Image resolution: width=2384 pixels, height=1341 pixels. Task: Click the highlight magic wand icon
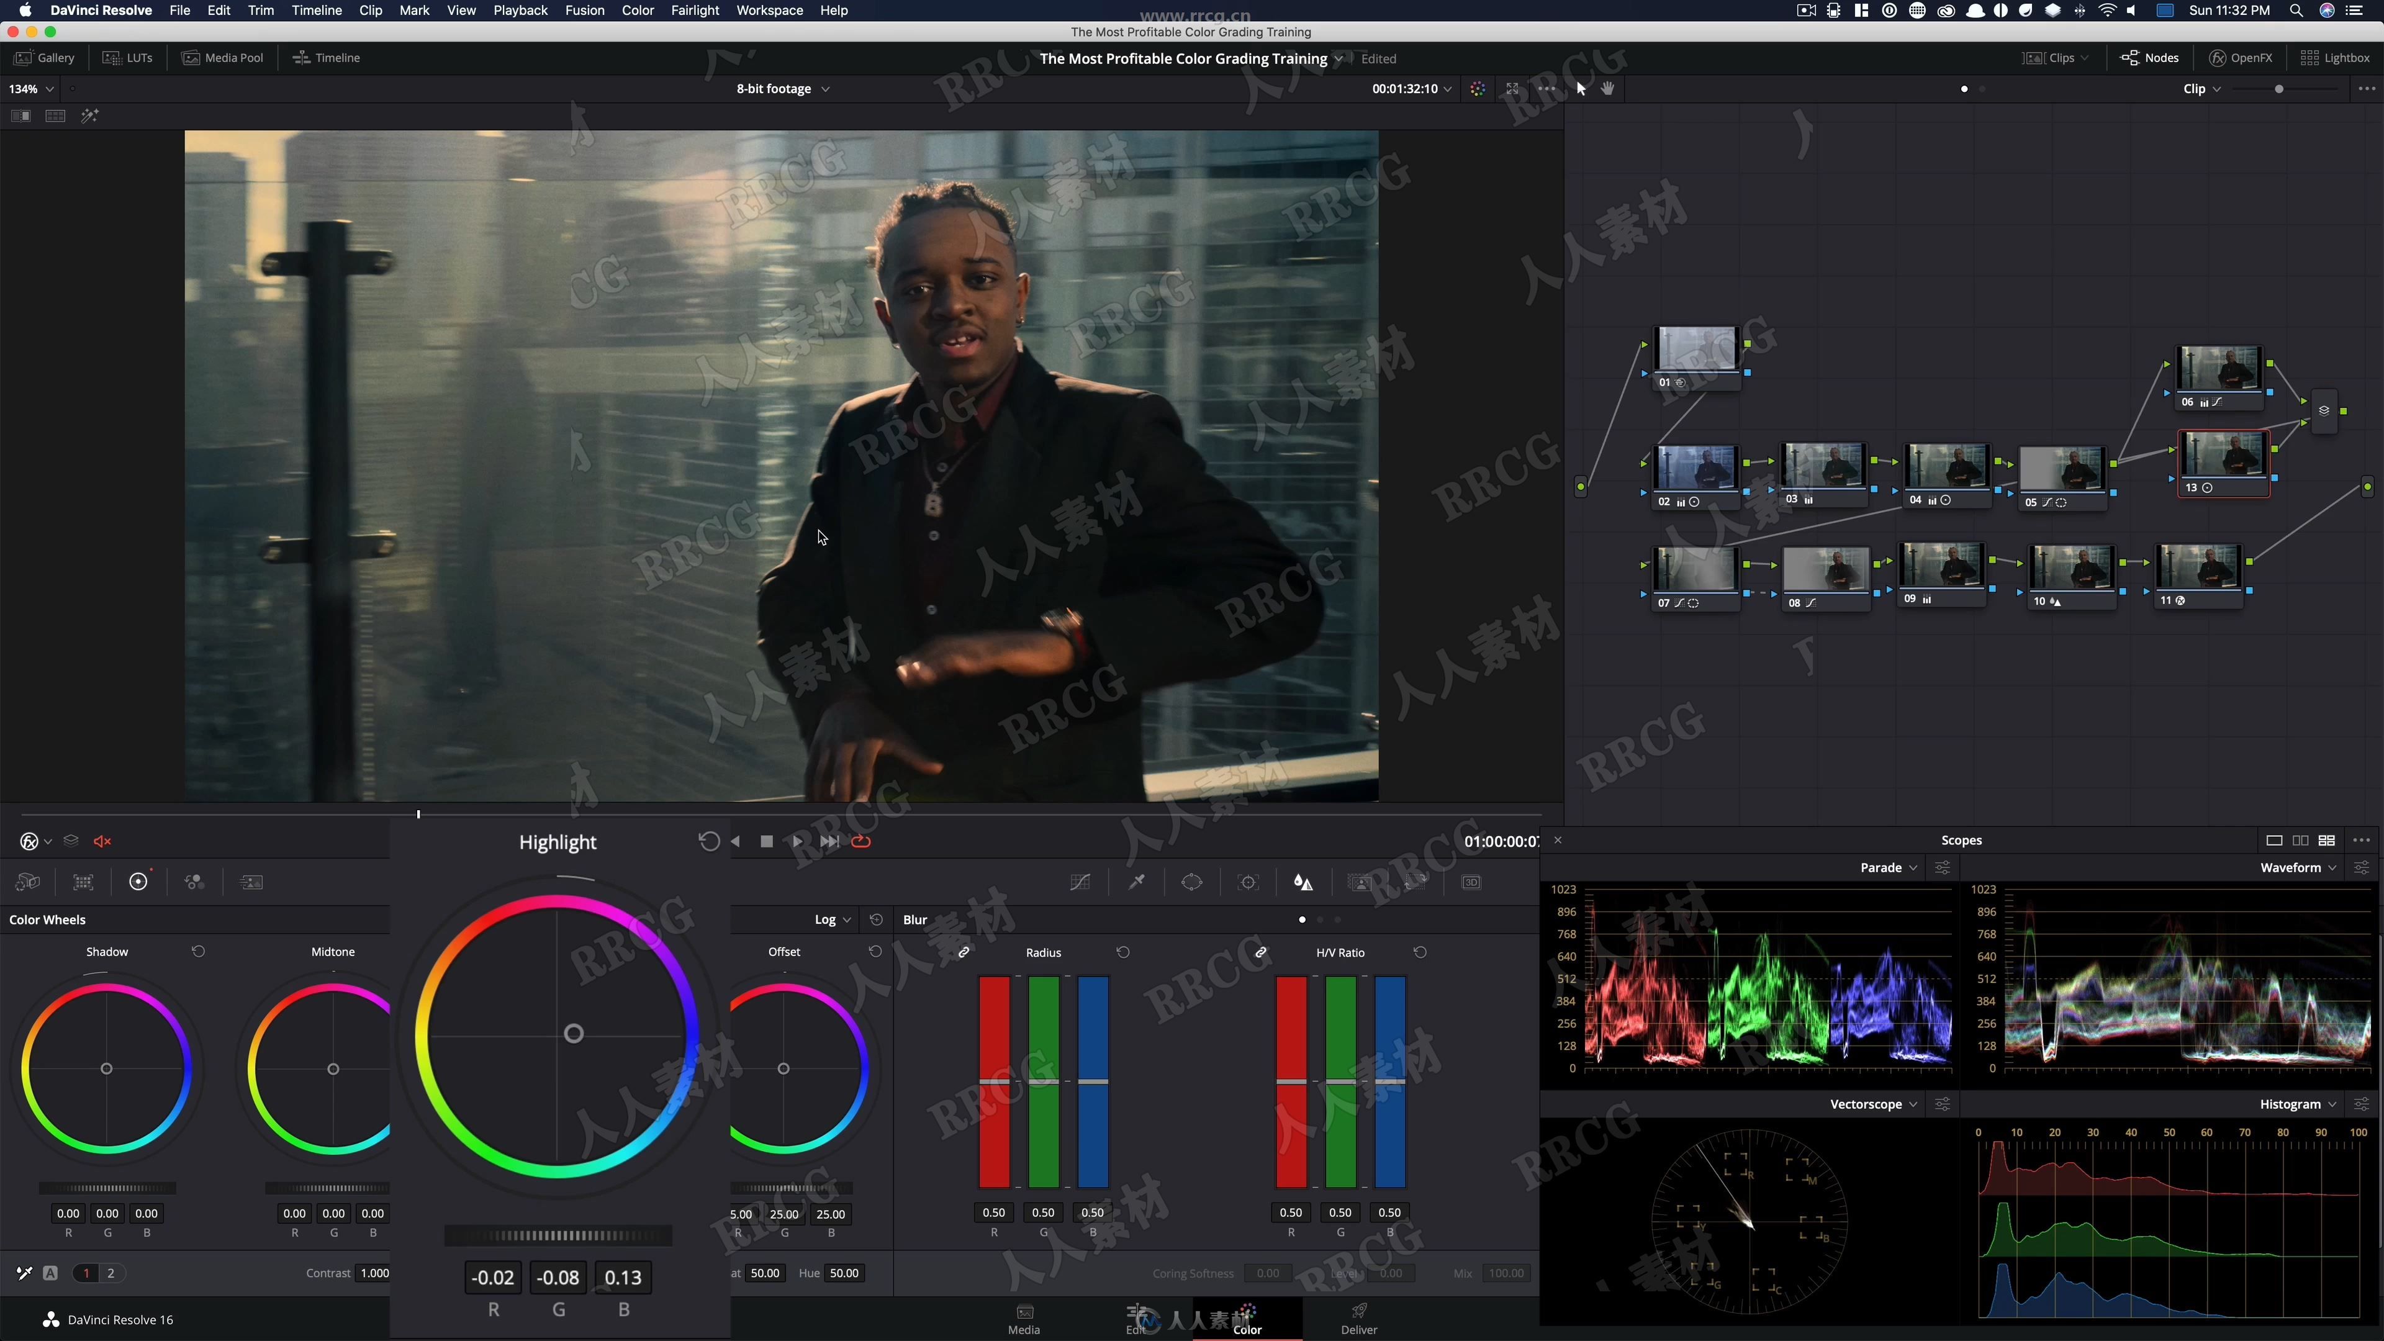(90, 115)
